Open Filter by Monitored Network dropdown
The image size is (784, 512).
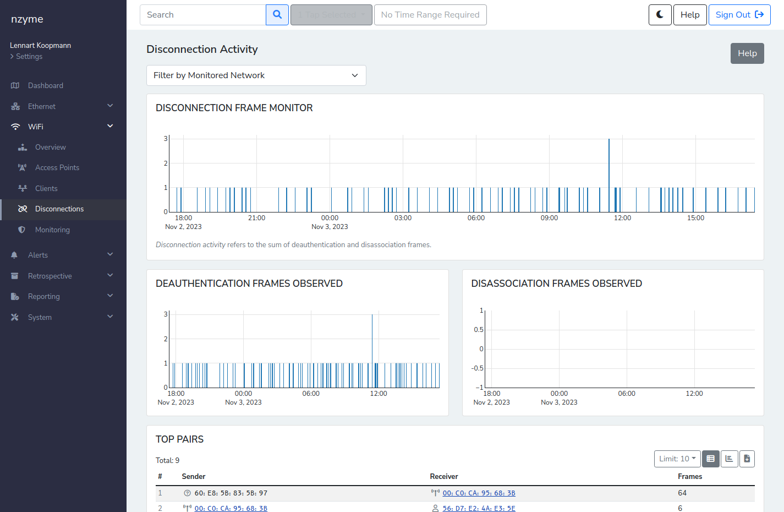[x=256, y=75]
